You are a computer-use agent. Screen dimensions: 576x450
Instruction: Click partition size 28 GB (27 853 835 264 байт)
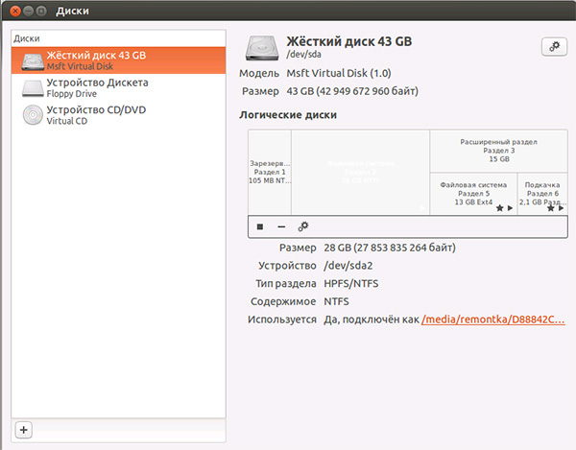tap(390, 248)
